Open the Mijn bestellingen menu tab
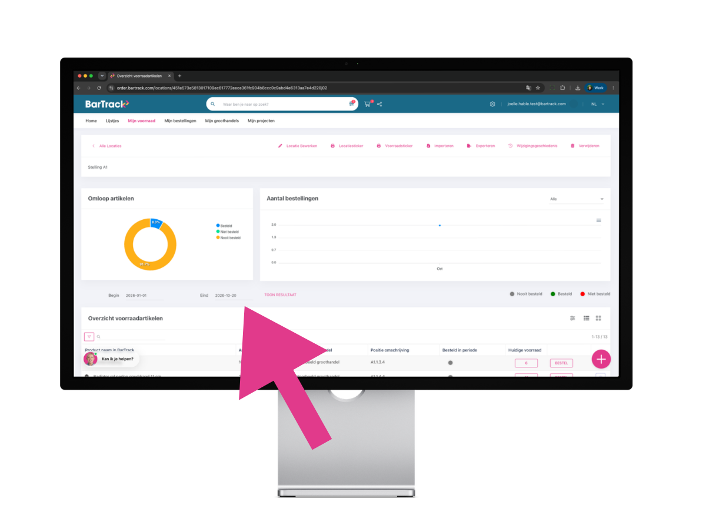 click(x=180, y=120)
